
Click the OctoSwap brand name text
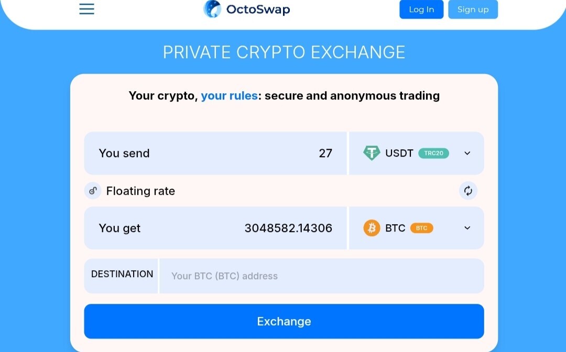[x=258, y=9]
